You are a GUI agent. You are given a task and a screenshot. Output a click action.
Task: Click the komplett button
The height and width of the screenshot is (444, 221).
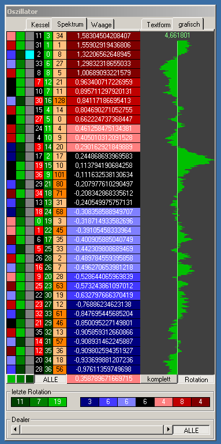[159, 379]
